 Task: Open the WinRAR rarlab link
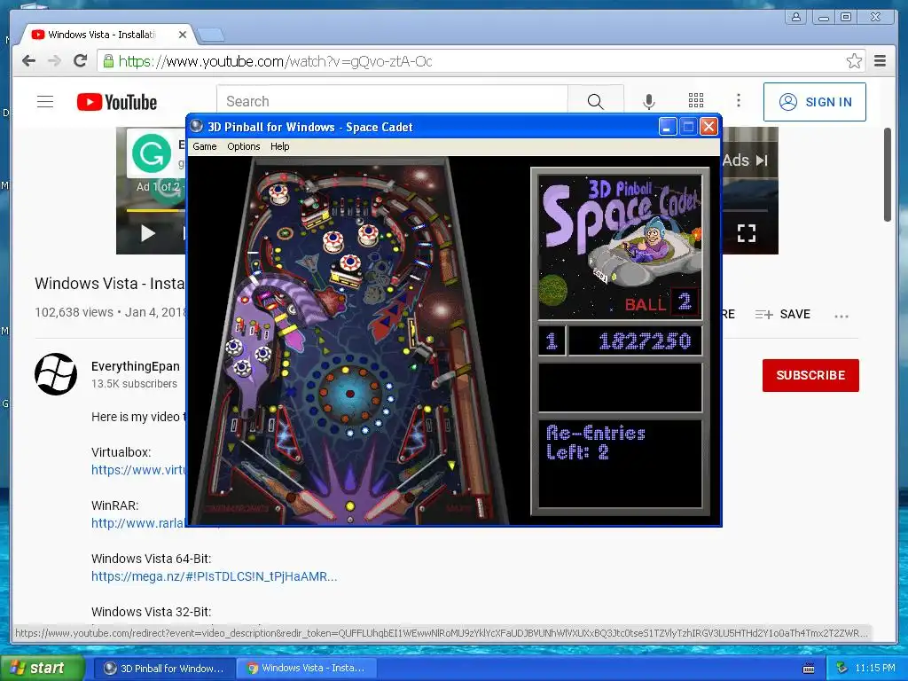(x=137, y=523)
